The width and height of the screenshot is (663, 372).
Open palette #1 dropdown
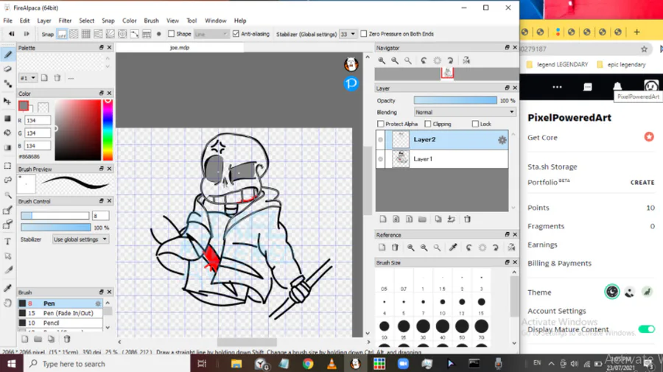[x=27, y=78]
